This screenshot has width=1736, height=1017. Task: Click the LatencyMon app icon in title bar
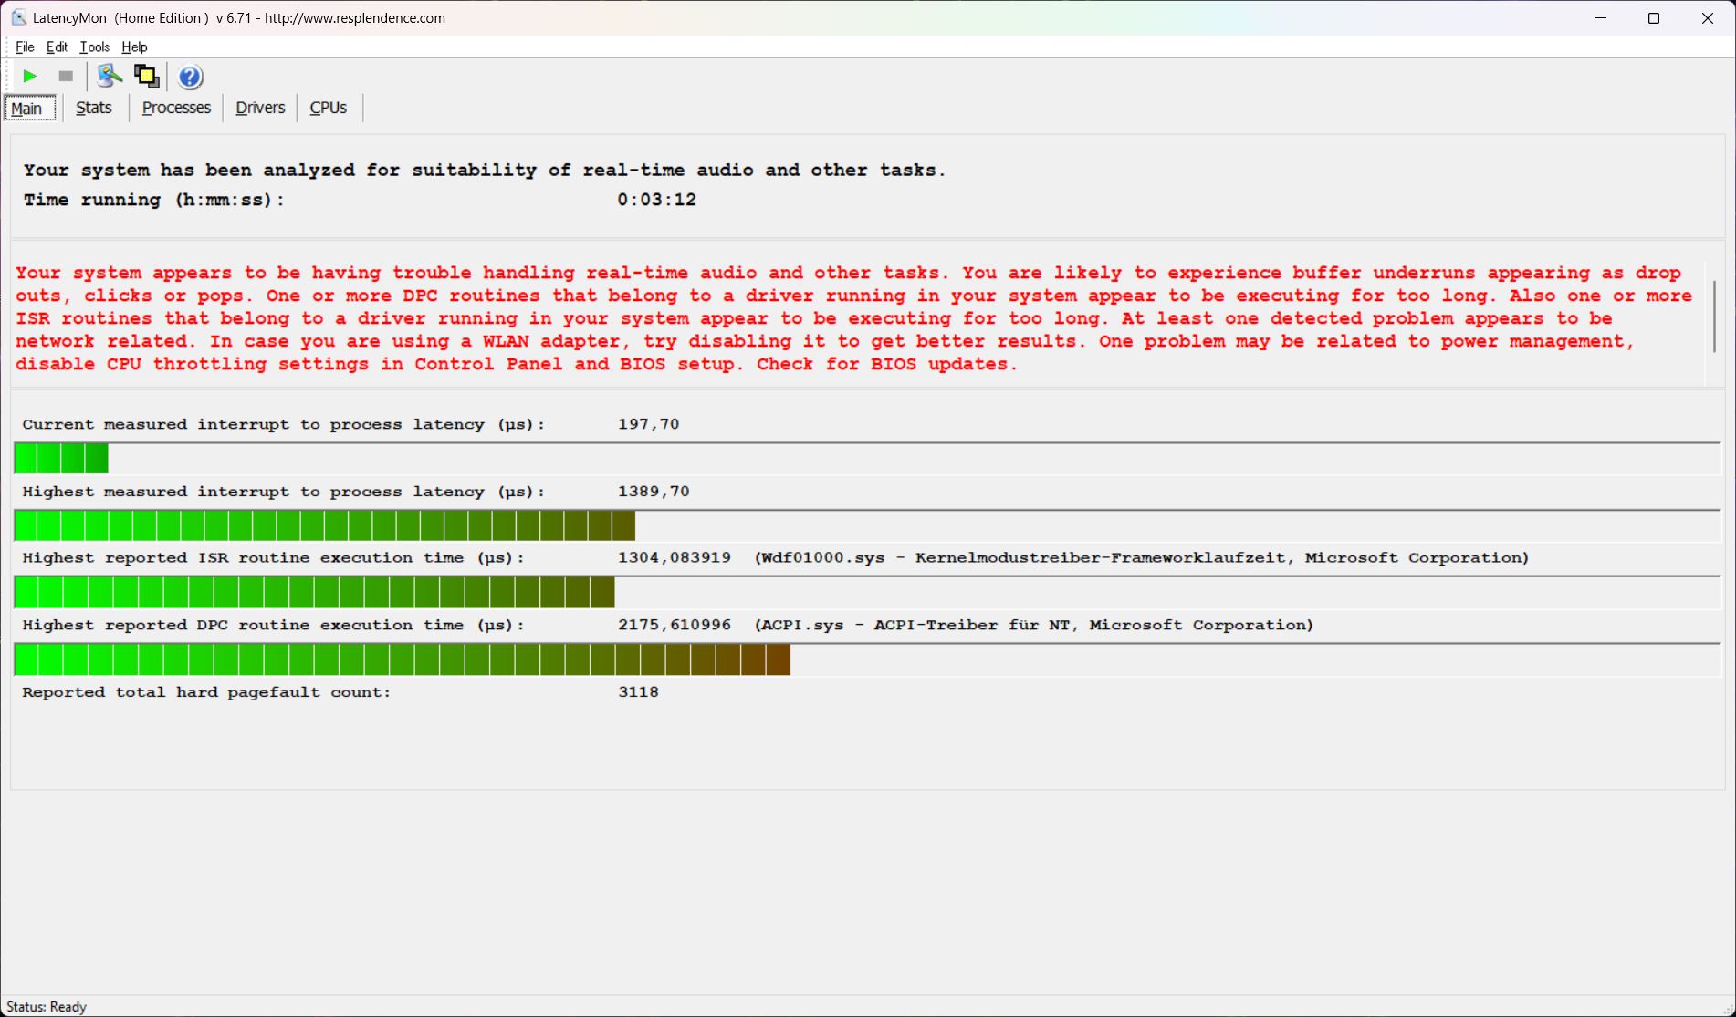pos(18,17)
